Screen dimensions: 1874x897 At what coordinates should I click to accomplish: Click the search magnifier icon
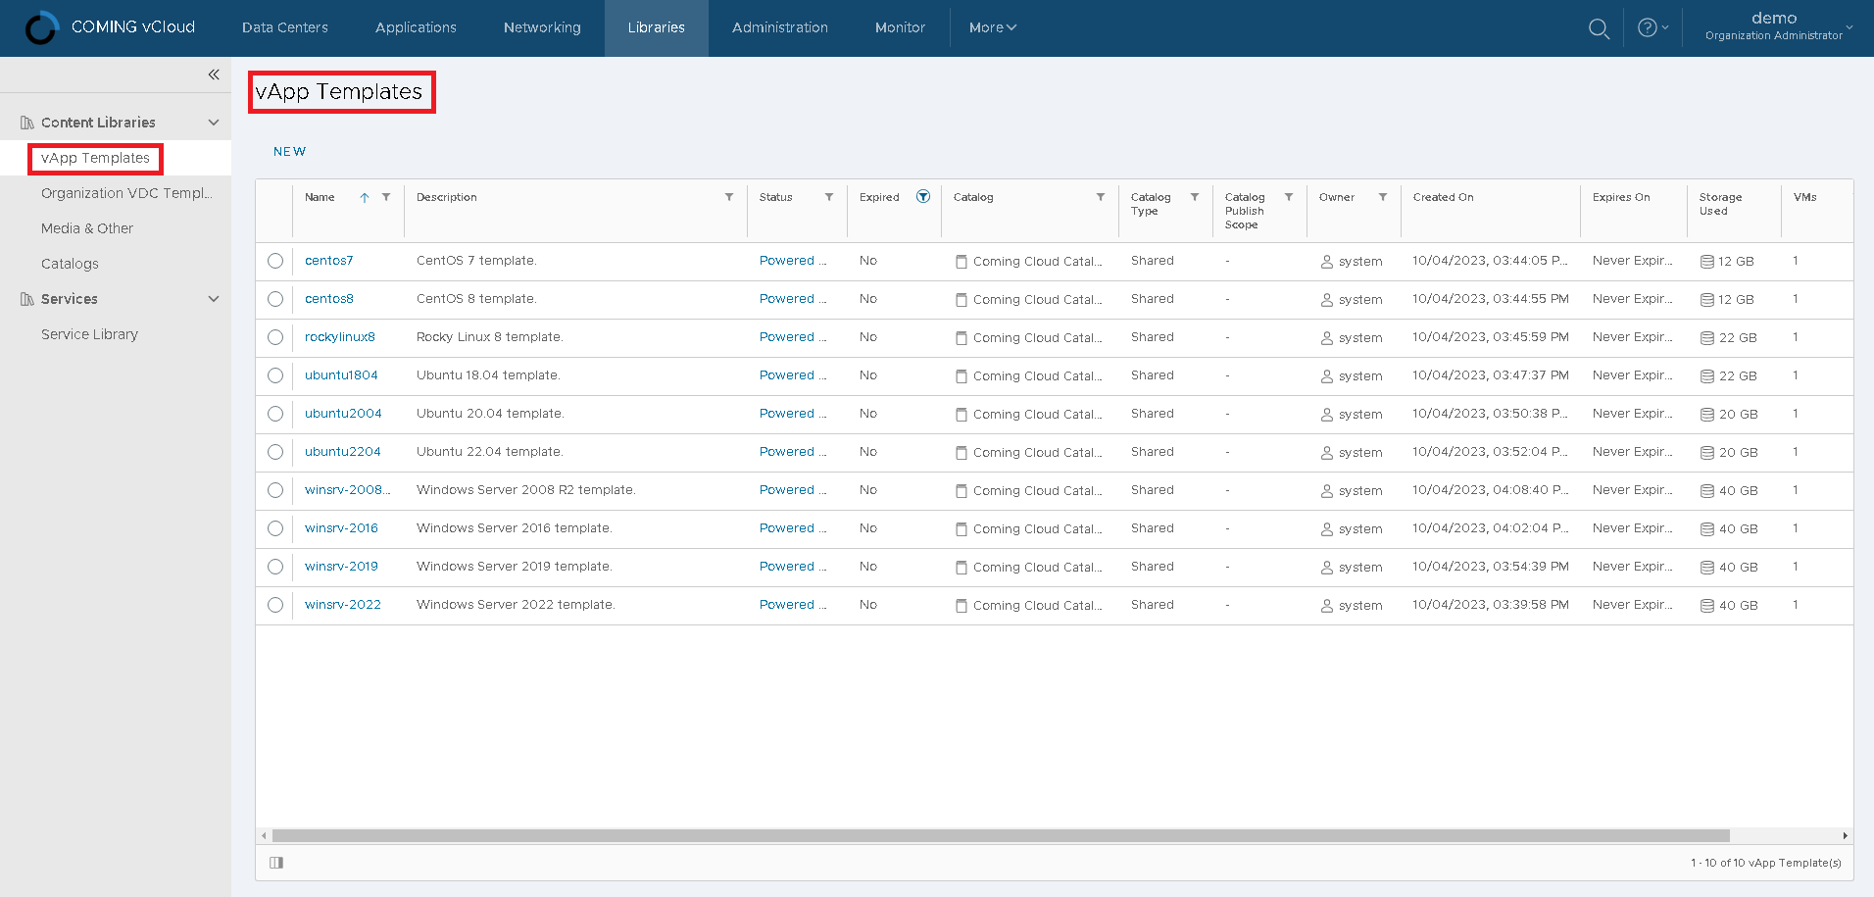pyautogui.click(x=1599, y=28)
